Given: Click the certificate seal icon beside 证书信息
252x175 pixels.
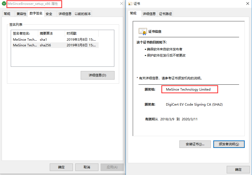Looking at the screenshot, I should point(143,31).
